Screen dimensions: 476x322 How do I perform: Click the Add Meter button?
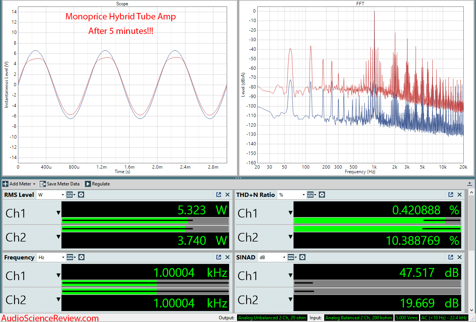pyautogui.click(x=19, y=184)
